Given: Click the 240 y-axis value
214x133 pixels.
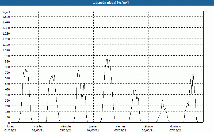Looking at the screenshot, I should [7, 106].
